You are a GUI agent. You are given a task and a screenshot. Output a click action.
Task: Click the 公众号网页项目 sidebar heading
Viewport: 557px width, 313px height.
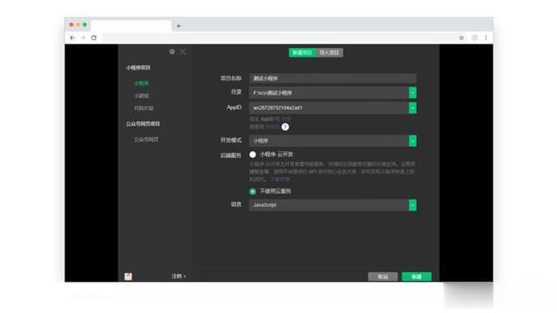click(x=143, y=123)
